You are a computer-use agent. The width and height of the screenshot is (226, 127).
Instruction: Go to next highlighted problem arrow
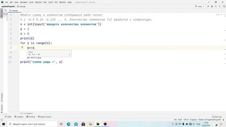(224, 14)
